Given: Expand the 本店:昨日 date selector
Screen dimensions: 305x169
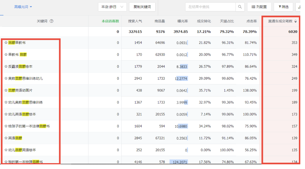Looking at the screenshot, I should [112, 7].
